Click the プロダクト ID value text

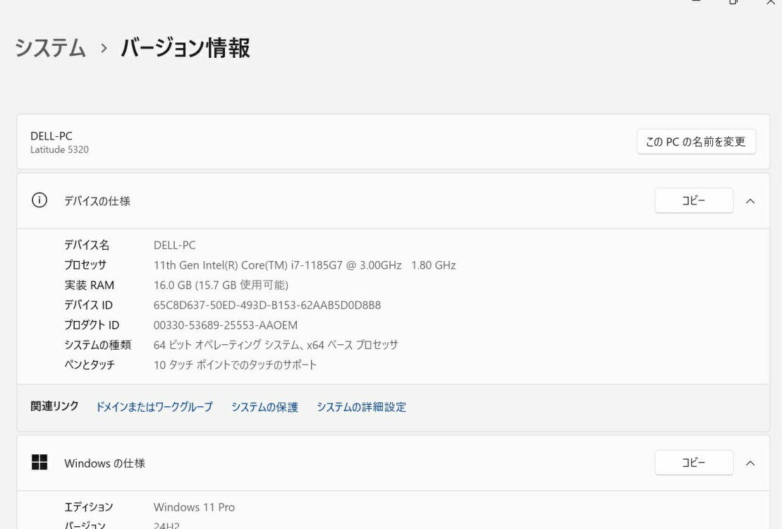click(226, 325)
